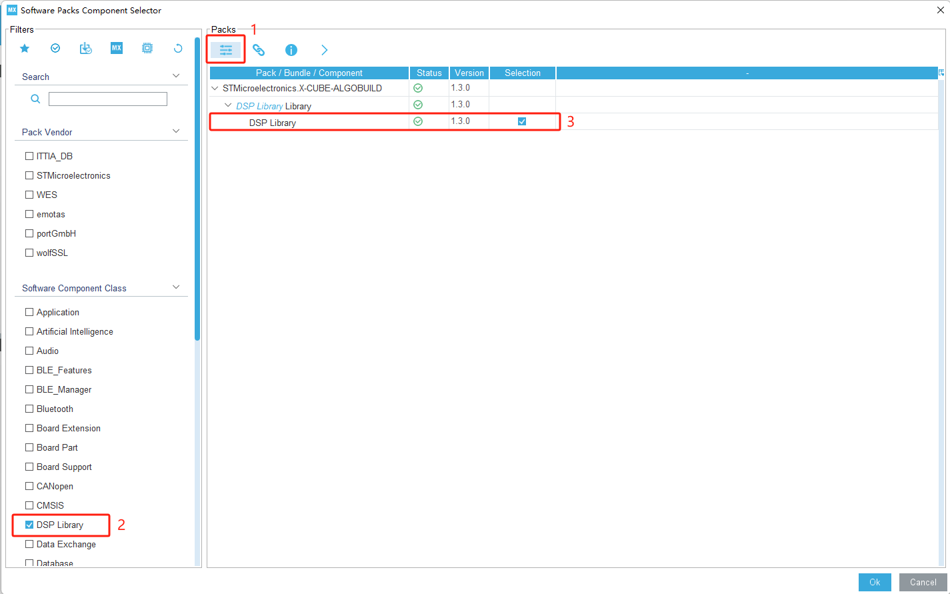Check the Application class checkbox
Image resolution: width=950 pixels, height=594 pixels.
click(x=29, y=312)
